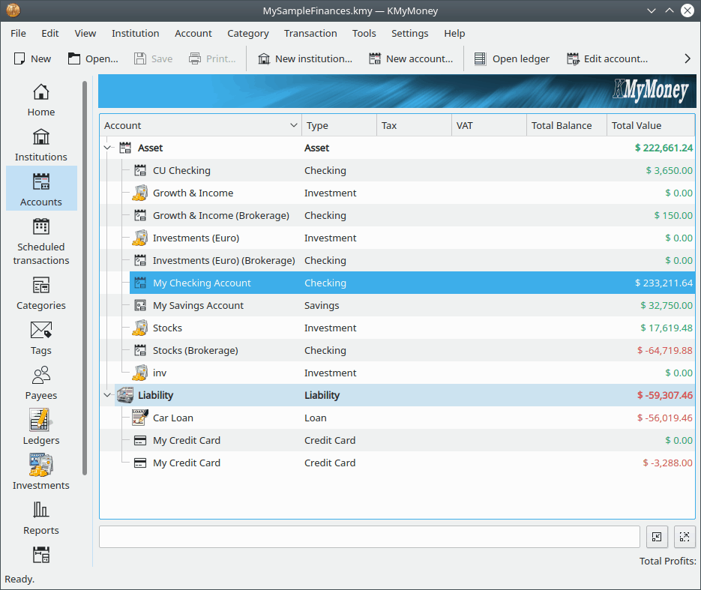Open the Home view icon
Viewport: 701px width, 590px height.
point(41,92)
